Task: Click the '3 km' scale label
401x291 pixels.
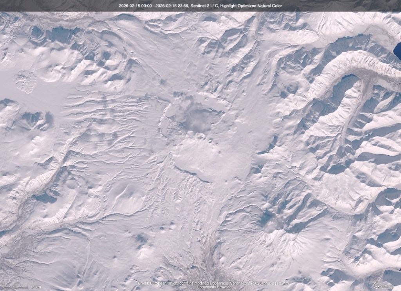Action: point(36,286)
